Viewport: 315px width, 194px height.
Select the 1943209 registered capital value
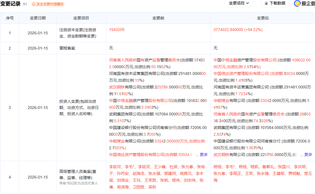click(117, 30)
